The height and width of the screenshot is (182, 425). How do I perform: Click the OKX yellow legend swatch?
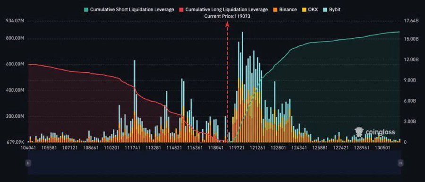304,9
